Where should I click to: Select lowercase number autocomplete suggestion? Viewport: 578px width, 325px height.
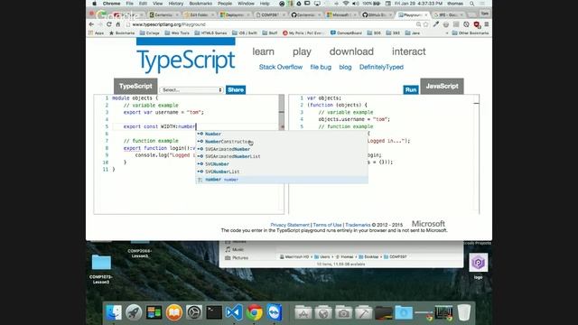282,180
